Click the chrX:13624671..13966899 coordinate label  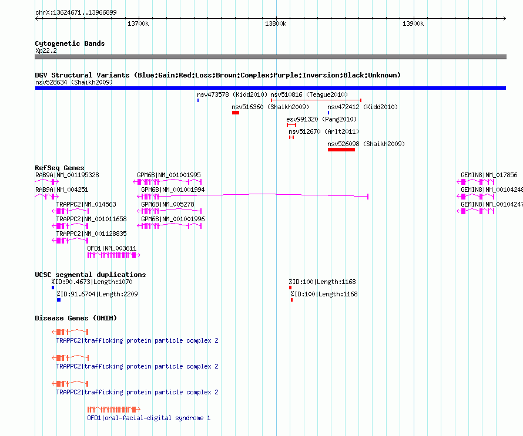tap(76, 13)
